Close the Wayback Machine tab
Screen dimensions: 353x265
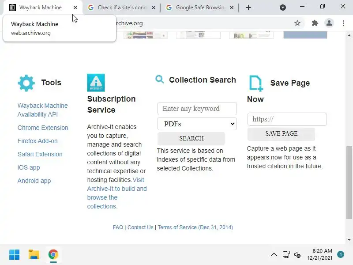[75, 8]
